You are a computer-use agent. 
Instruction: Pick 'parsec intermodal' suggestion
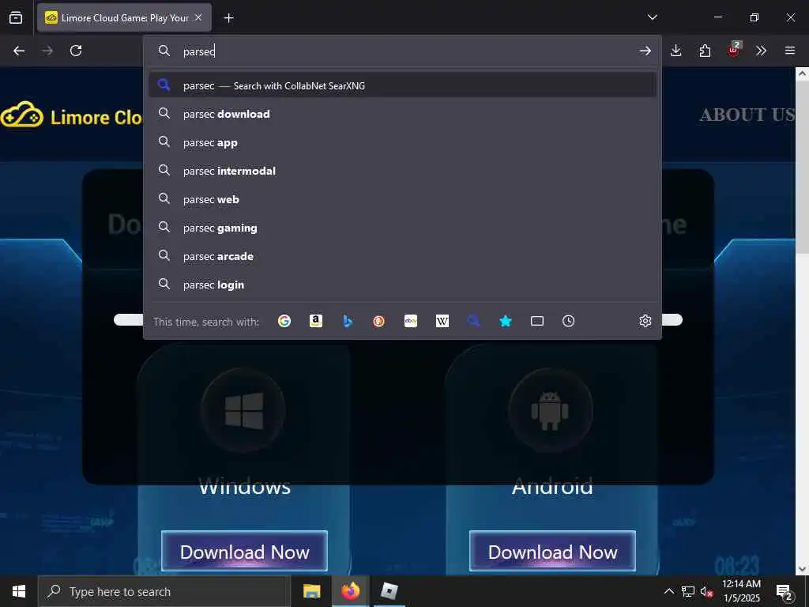(402, 171)
